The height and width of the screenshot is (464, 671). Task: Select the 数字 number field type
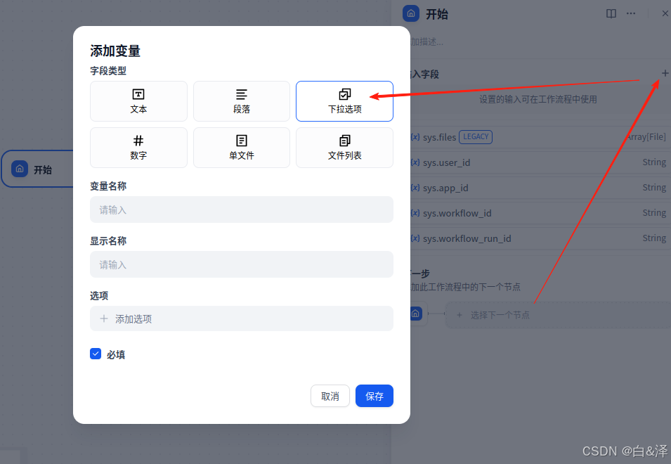138,148
